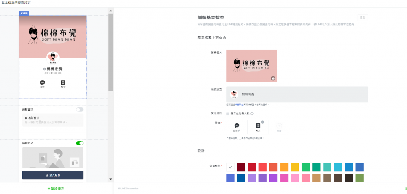Click the 設計 section heading
This screenshot has height=194, width=407.
(201, 151)
